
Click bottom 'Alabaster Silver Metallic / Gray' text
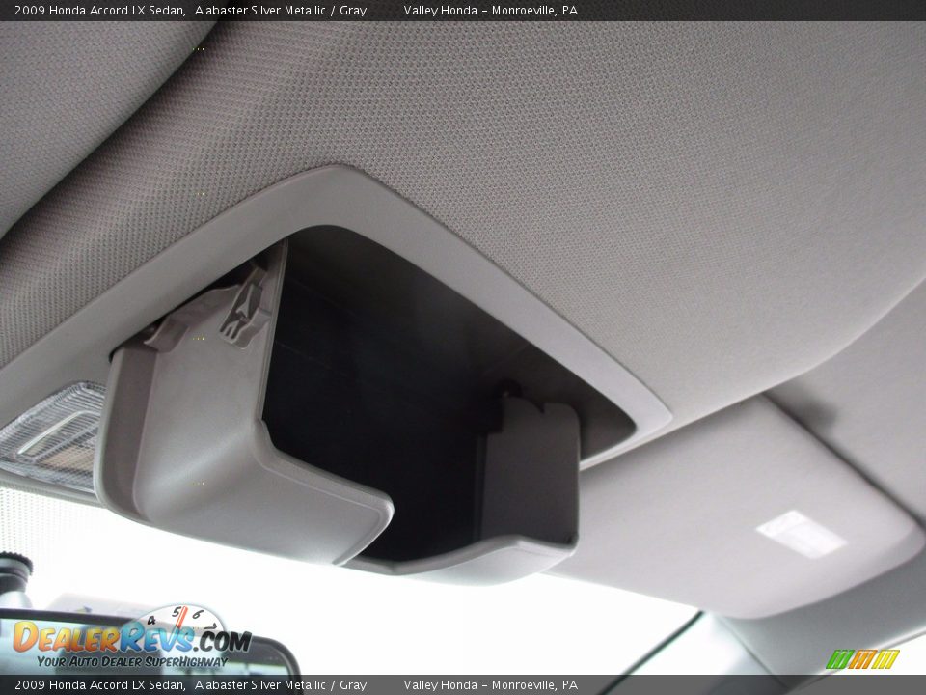pos(281,685)
